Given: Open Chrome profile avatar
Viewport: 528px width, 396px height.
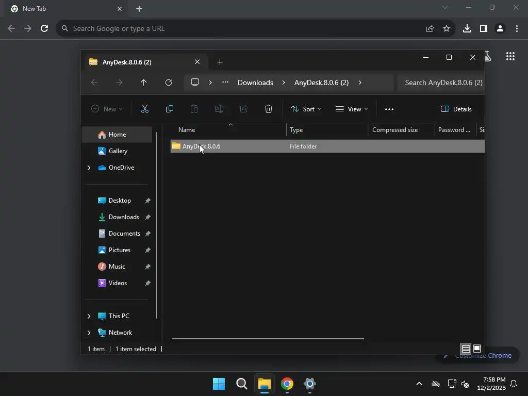Looking at the screenshot, I should pyautogui.click(x=500, y=28).
